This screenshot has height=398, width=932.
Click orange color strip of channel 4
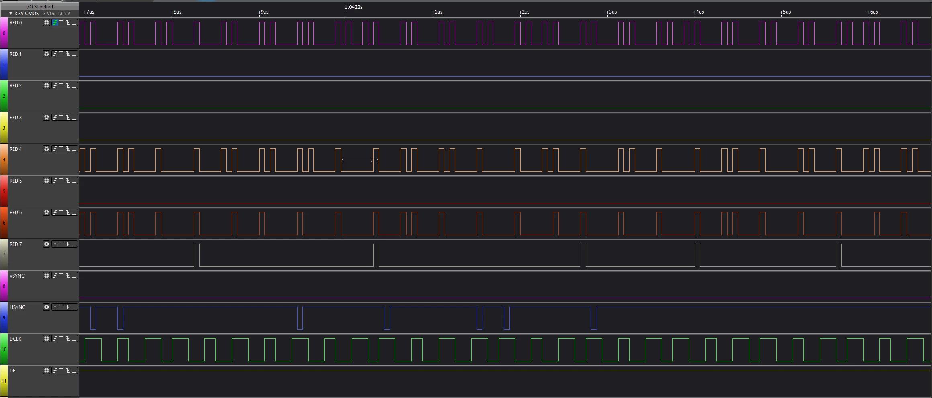(4, 160)
